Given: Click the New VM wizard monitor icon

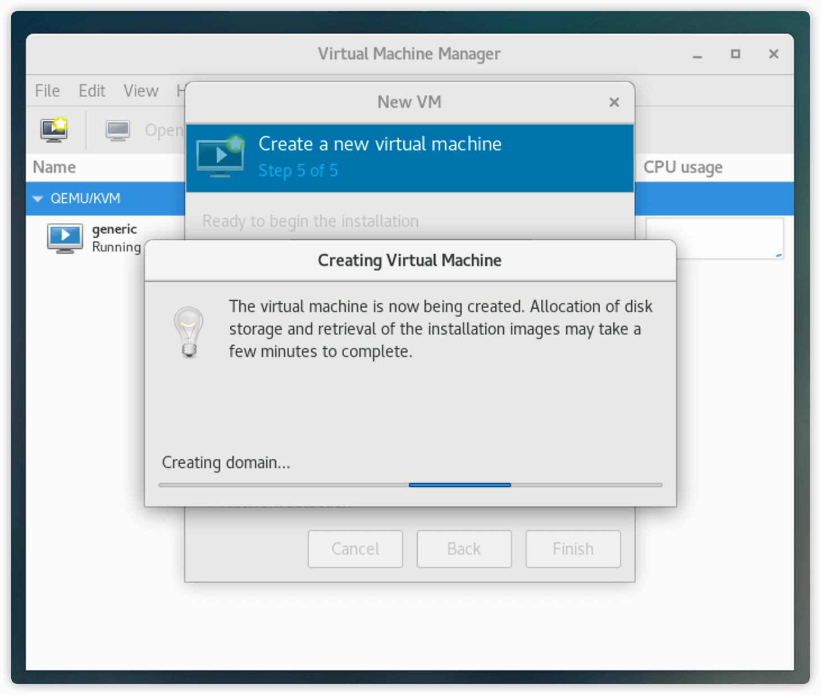Looking at the screenshot, I should (x=221, y=157).
